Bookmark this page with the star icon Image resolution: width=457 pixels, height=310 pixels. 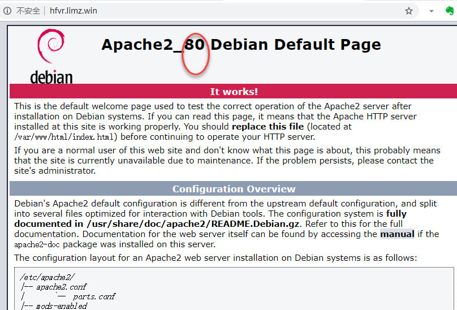tap(409, 11)
